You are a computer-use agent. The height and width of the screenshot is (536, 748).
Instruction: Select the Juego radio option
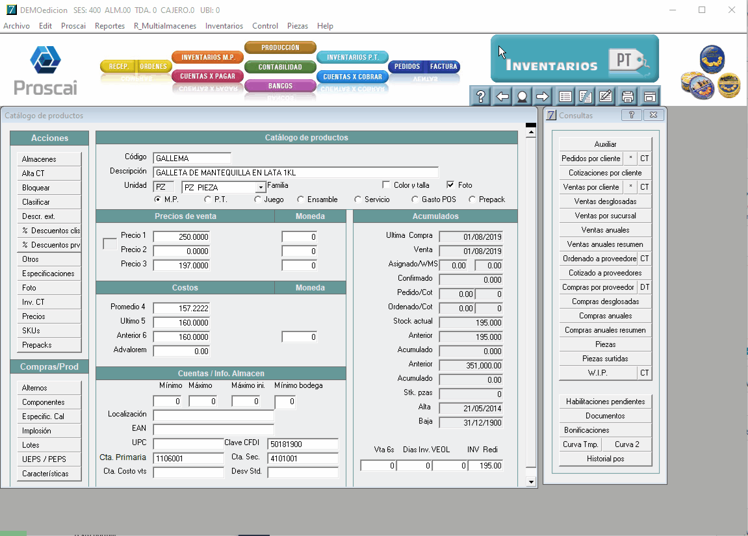coord(257,199)
